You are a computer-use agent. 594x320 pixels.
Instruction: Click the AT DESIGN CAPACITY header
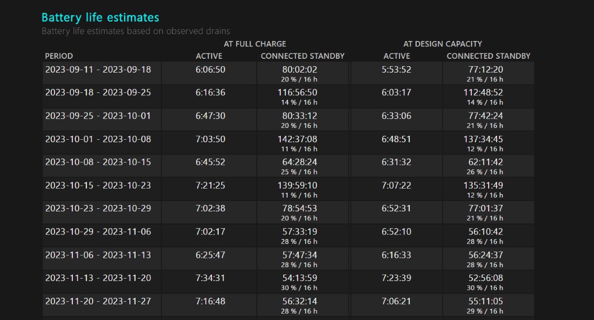point(443,43)
